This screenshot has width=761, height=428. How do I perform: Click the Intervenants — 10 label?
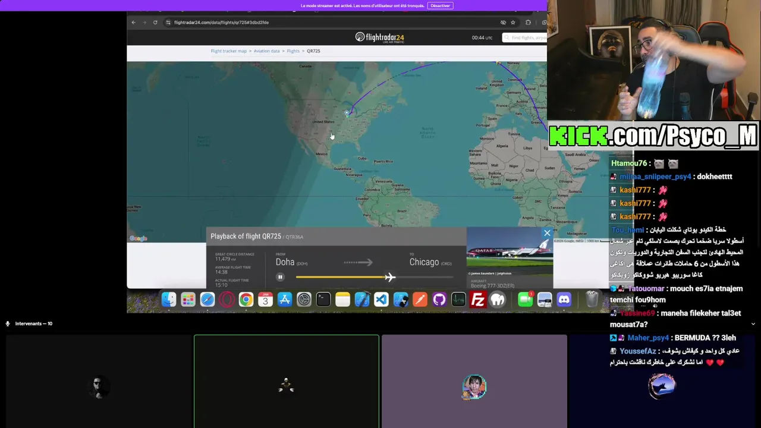click(33, 324)
